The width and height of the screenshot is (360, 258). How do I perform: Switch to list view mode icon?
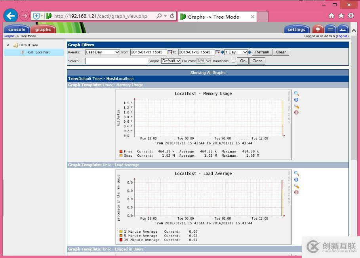pyautogui.click(x=330, y=29)
